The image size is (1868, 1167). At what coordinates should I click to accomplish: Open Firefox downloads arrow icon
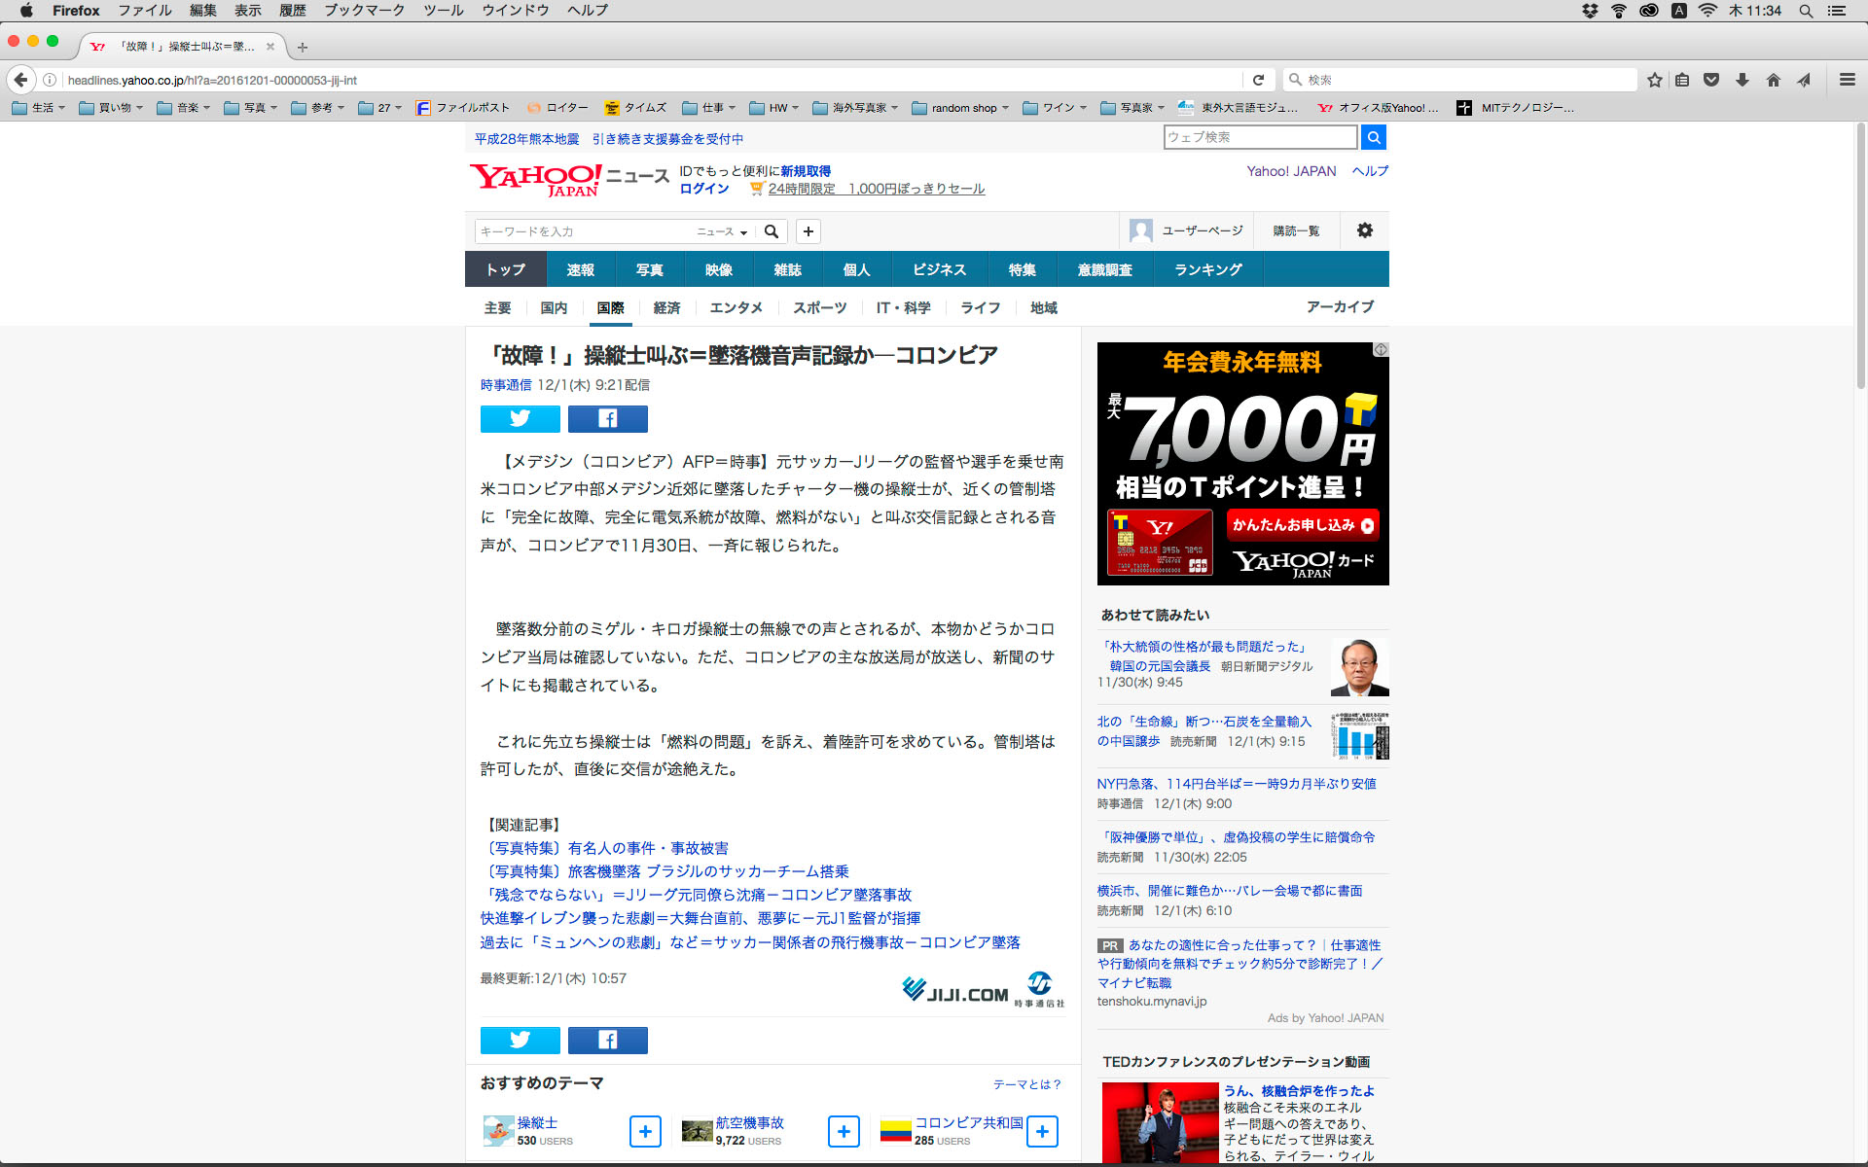point(1742,80)
